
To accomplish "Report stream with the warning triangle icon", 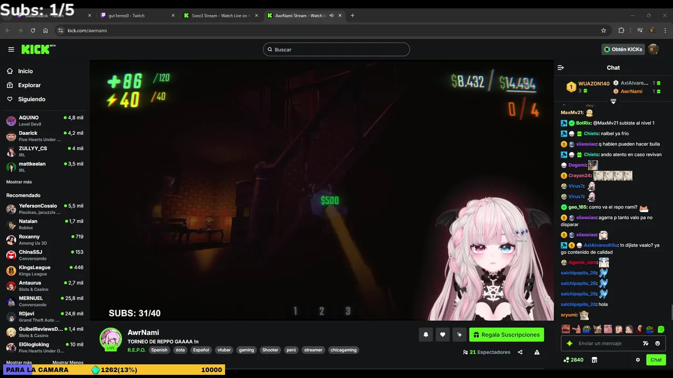I will [x=537, y=352].
